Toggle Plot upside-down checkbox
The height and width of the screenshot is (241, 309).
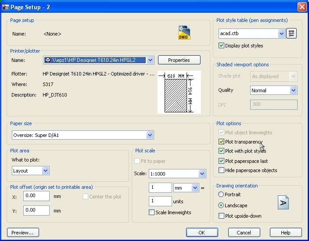pyautogui.click(x=222, y=216)
